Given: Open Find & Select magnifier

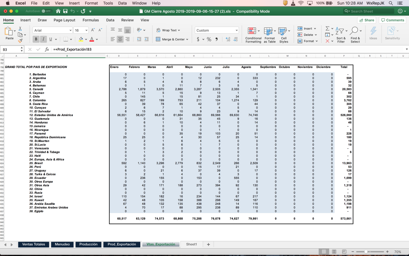Looking at the screenshot, I should coord(355,35).
